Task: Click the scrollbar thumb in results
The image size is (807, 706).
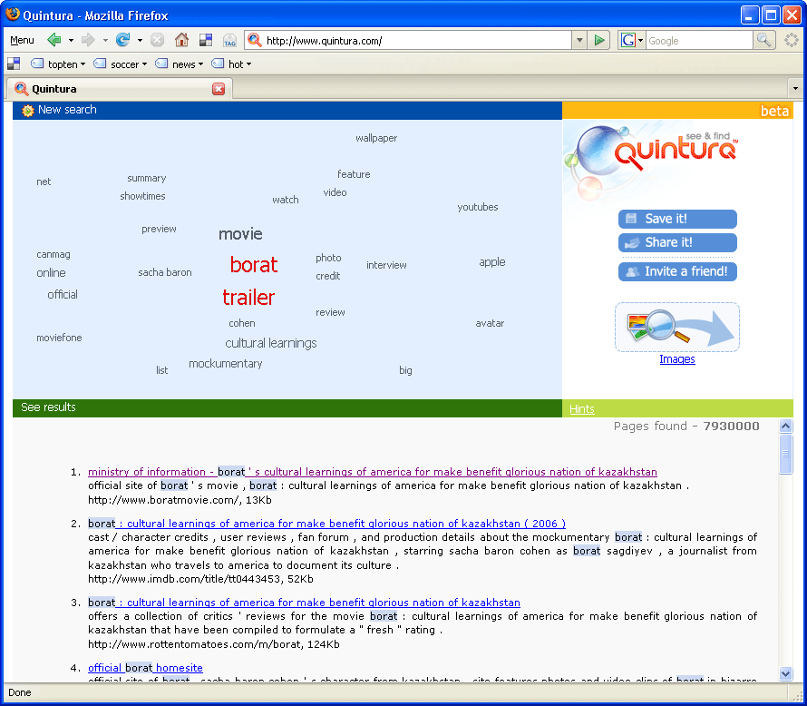Action: [785, 454]
